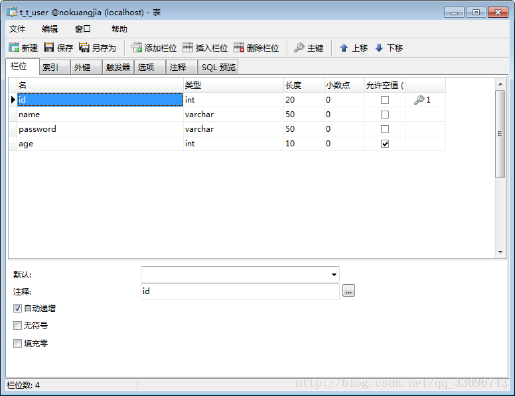Add a field with 添加栏位
Screen dimensions: 515x396
click(x=154, y=48)
